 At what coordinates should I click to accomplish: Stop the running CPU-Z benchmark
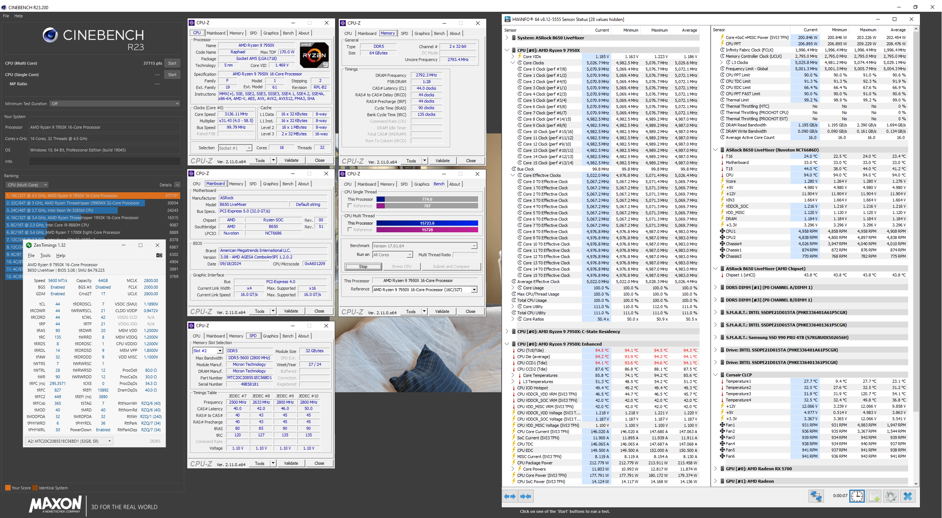pos(363,267)
